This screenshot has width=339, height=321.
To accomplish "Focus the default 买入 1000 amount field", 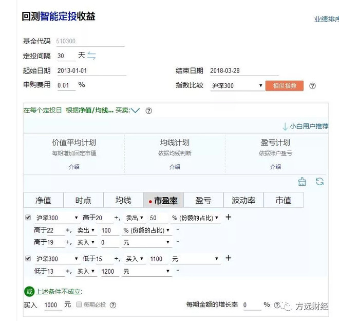I will 53,305.
